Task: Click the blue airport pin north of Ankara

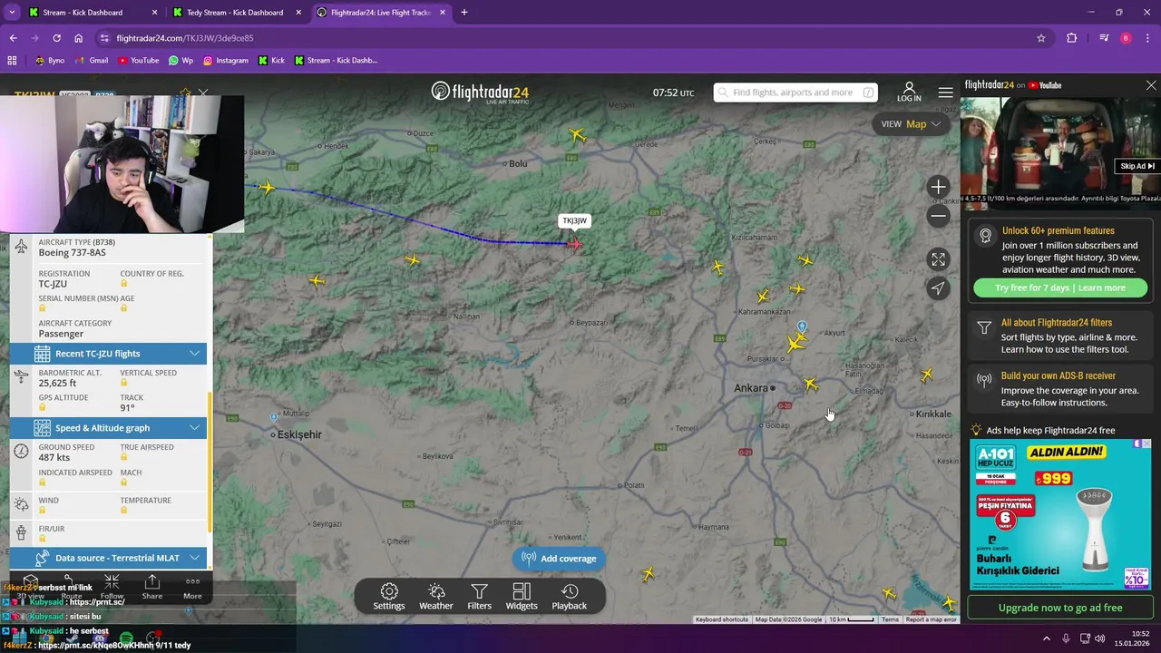Action: coord(802,326)
